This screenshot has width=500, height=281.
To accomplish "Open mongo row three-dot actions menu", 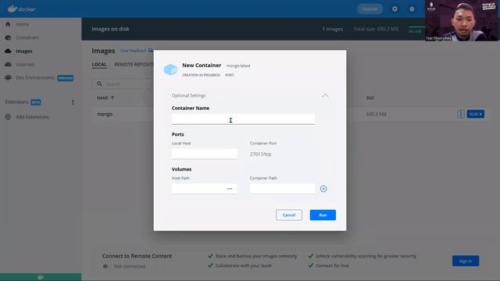I will pos(460,114).
